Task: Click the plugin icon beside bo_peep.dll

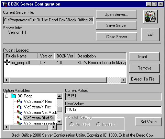Action: click(x=7, y=62)
